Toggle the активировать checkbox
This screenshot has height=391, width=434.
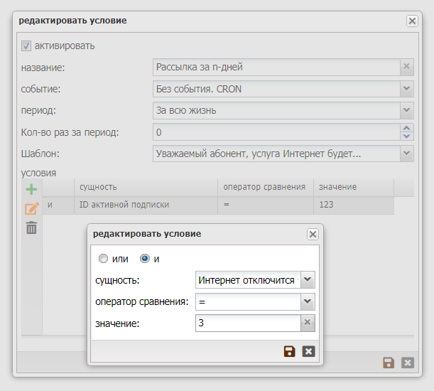(x=26, y=45)
